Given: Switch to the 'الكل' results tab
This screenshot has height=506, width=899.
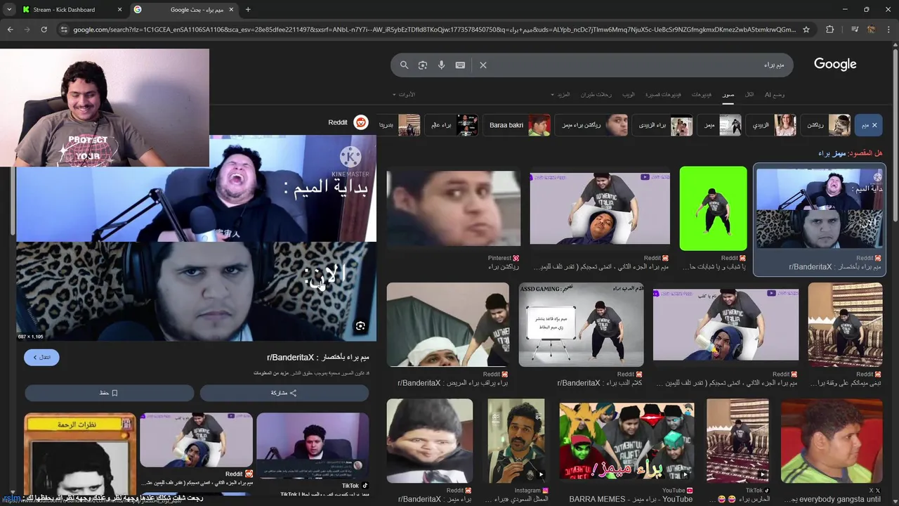Looking at the screenshot, I should pos(749,94).
